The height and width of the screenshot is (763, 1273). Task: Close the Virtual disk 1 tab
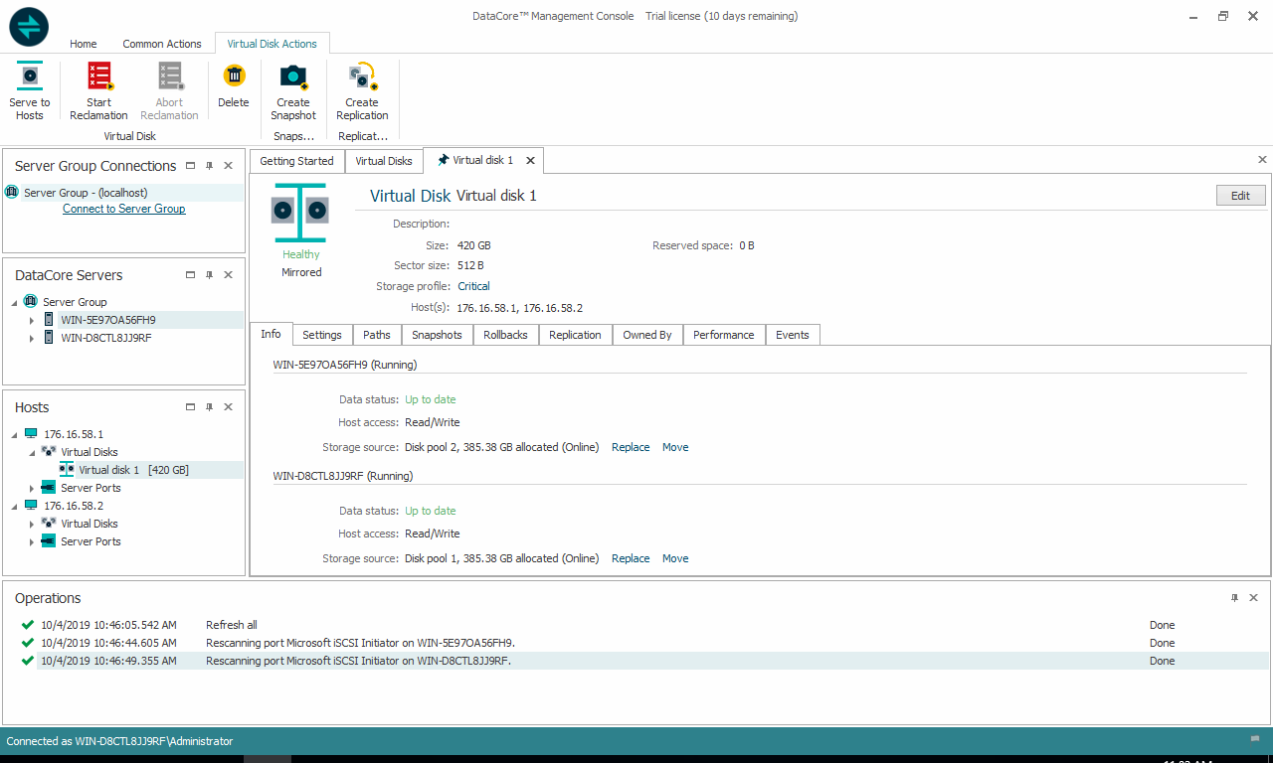[x=530, y=160]
